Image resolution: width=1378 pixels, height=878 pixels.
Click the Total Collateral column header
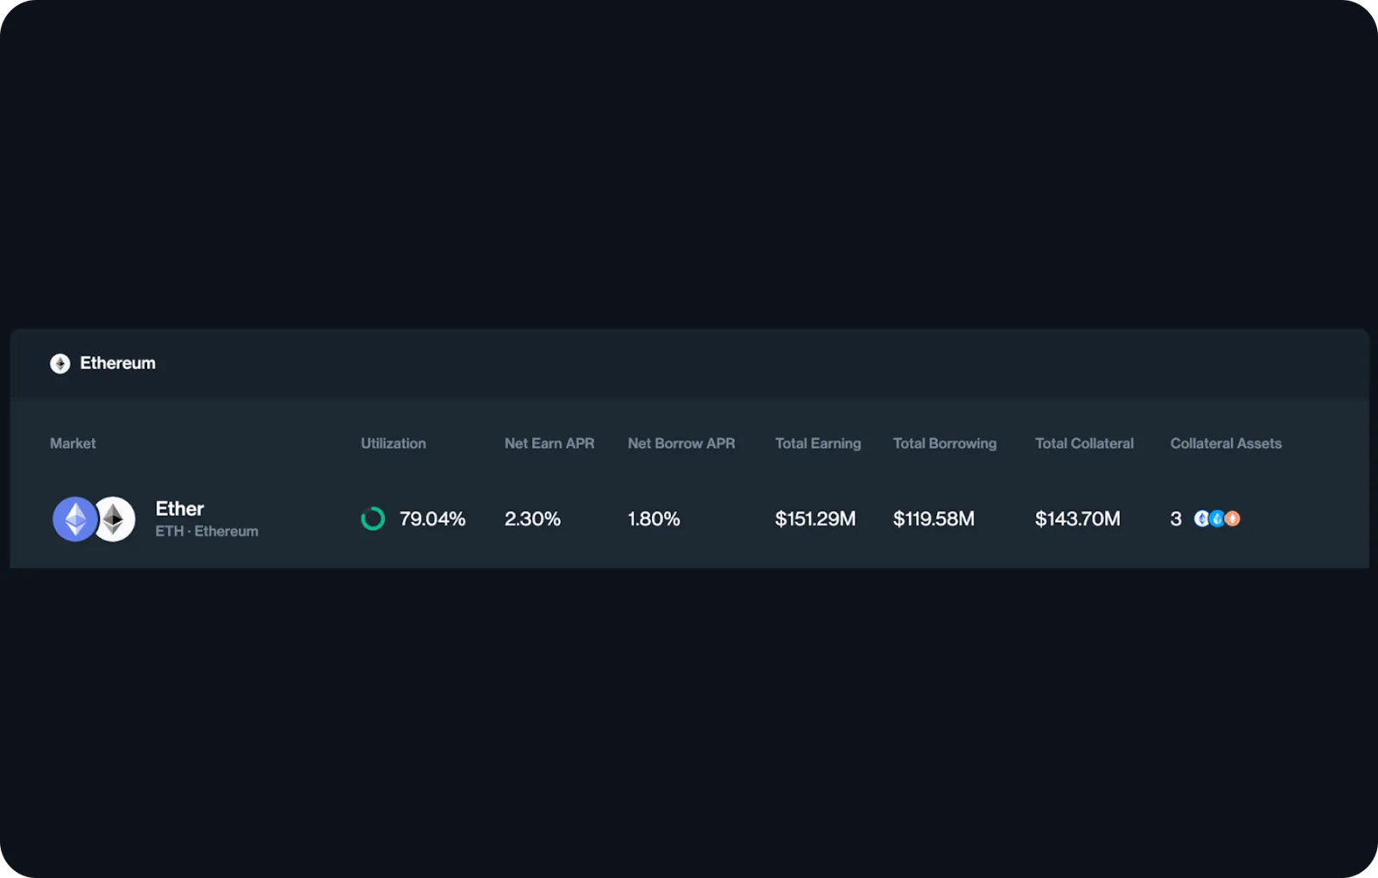click(x=1084, y=443)
